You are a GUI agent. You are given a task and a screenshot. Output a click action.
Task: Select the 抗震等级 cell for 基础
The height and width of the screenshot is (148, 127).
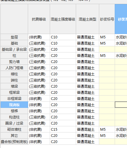tap(39, 43)
